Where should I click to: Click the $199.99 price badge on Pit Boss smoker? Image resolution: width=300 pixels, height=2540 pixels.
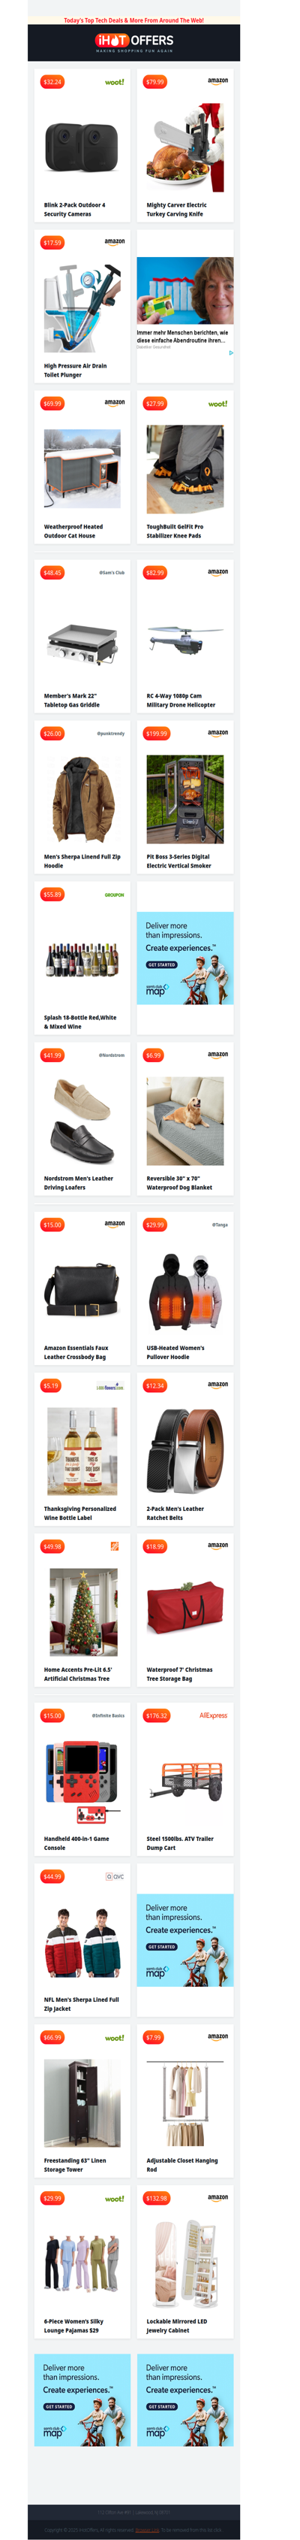[157, 734]
